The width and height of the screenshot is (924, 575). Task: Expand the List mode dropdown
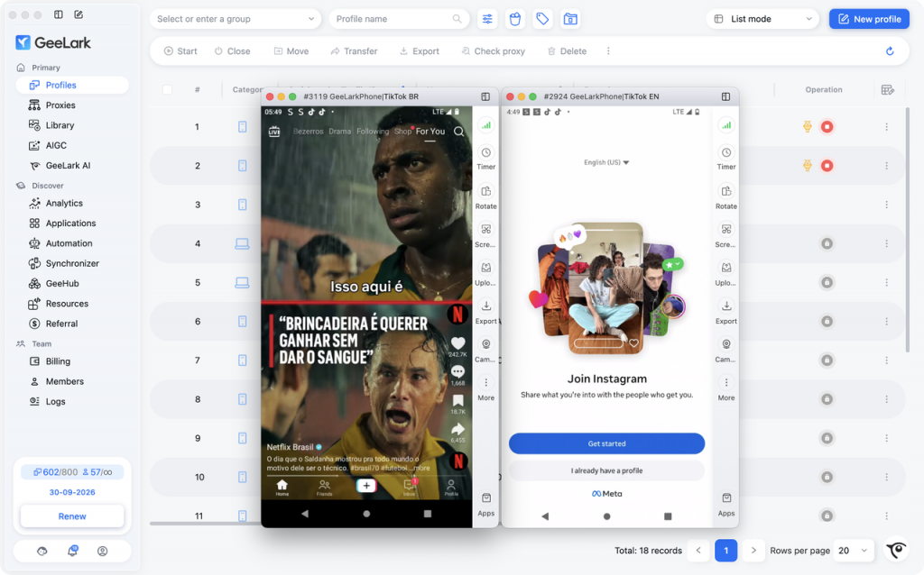tap(762, 19)
